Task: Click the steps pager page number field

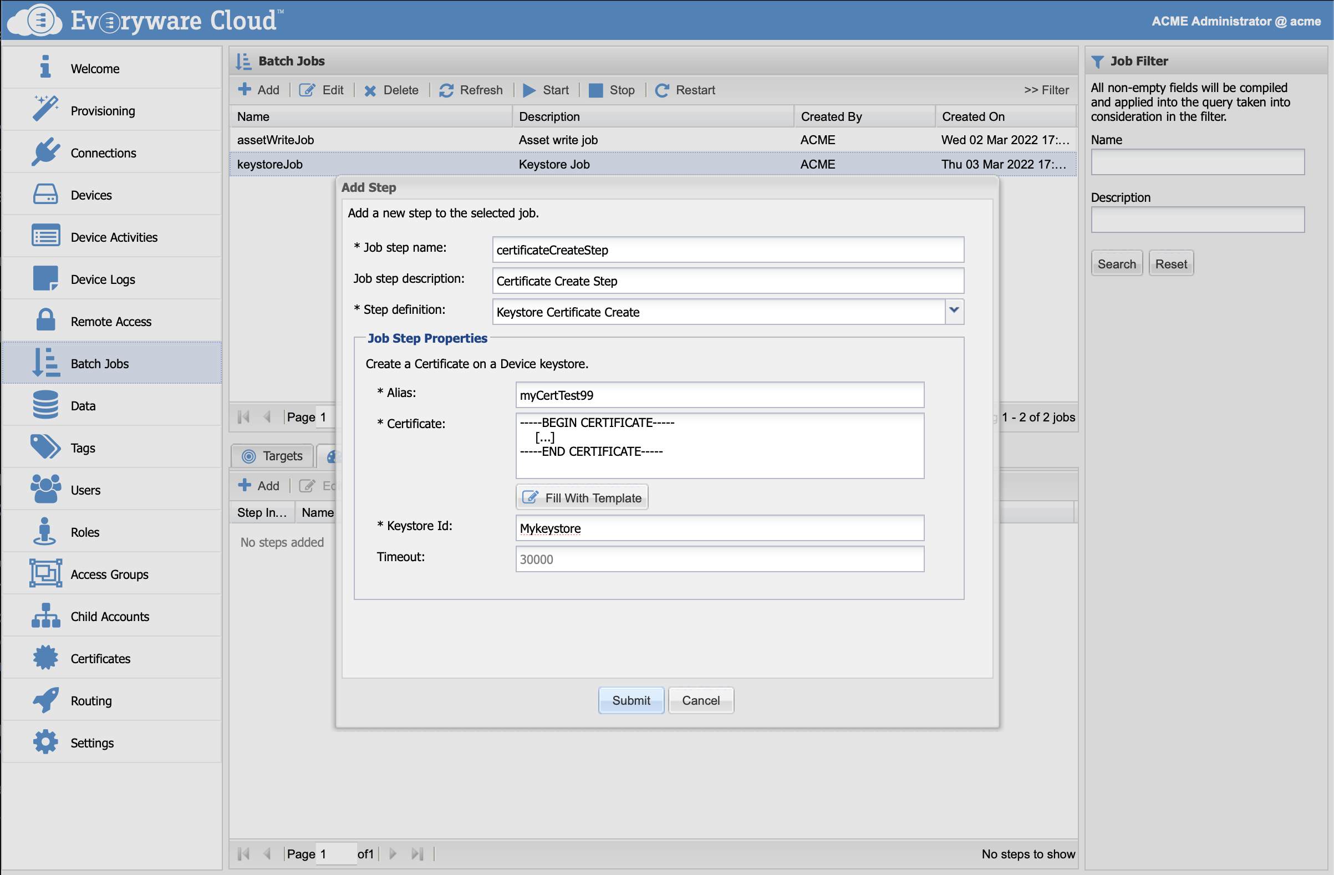Action: tap(336, 853)
